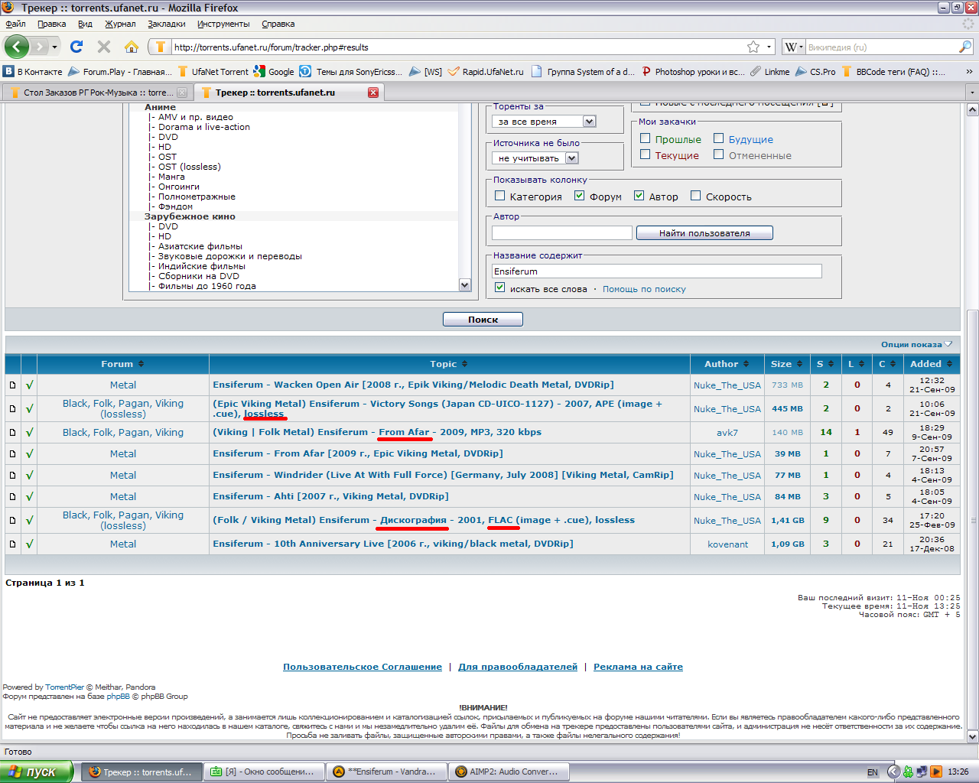Open [WS] bookmark
This screenshot has height=783, width=979.
click(x=426, y=72)
